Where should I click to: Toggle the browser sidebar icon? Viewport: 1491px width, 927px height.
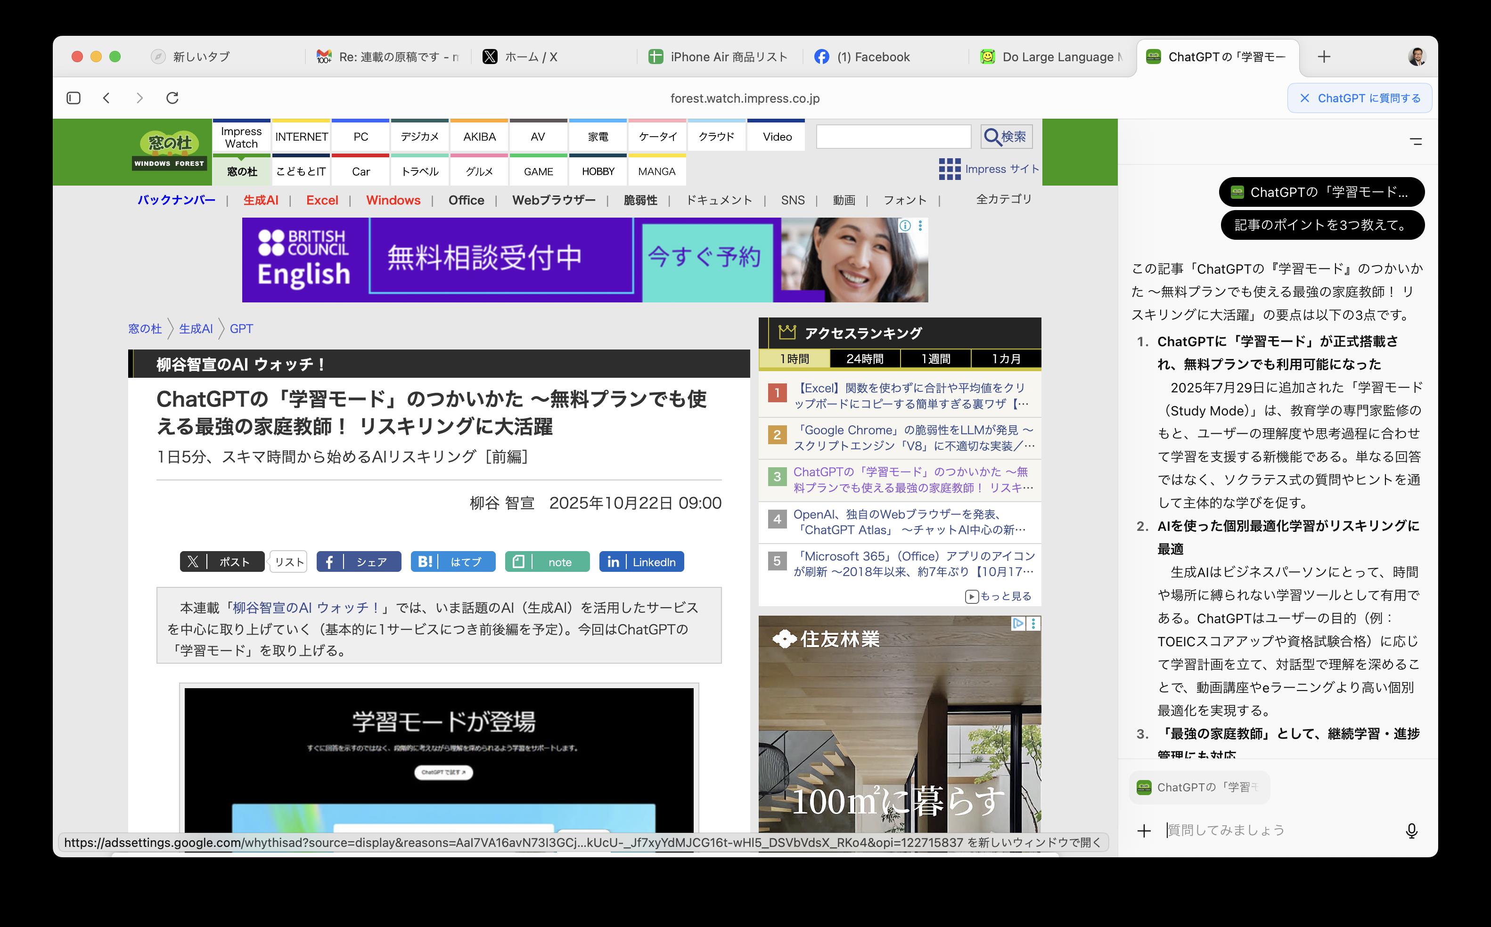[74, 98]
